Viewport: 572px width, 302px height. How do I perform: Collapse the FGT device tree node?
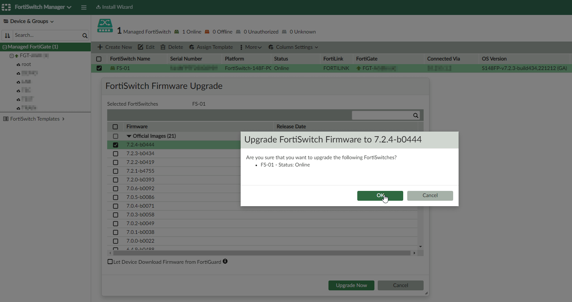12,56
